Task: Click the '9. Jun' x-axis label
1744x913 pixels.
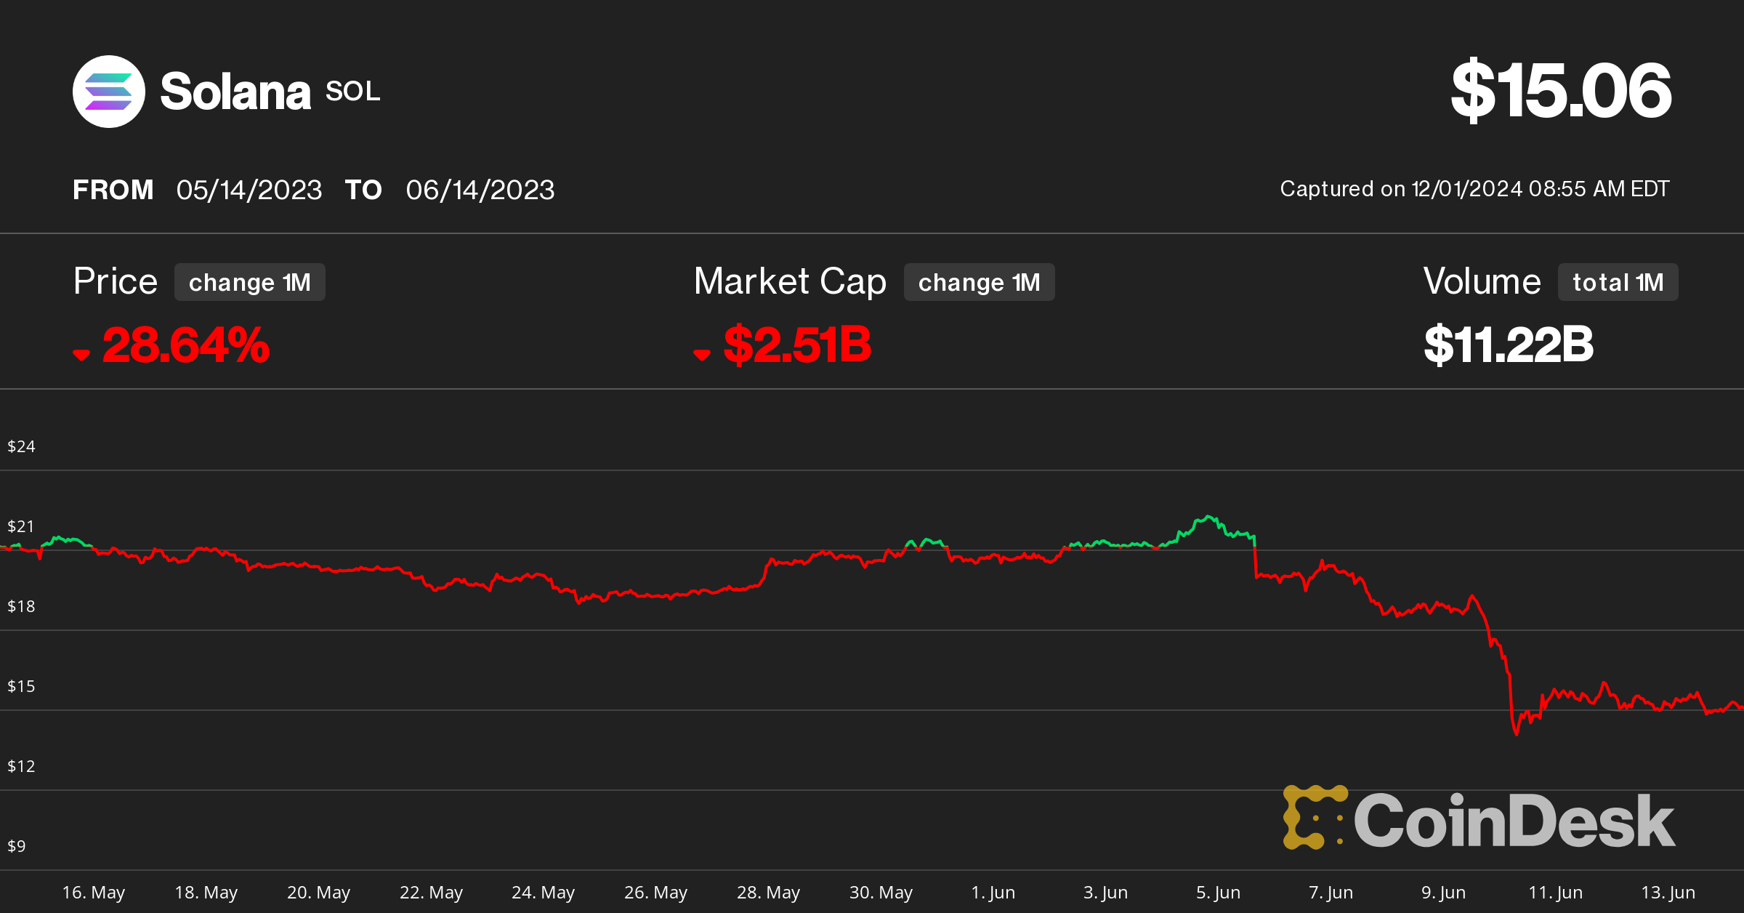Action: pyautogui.click(x=1444, y=892)
